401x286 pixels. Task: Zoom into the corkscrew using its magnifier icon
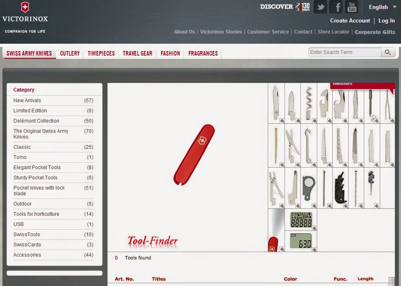coord(315,121)
